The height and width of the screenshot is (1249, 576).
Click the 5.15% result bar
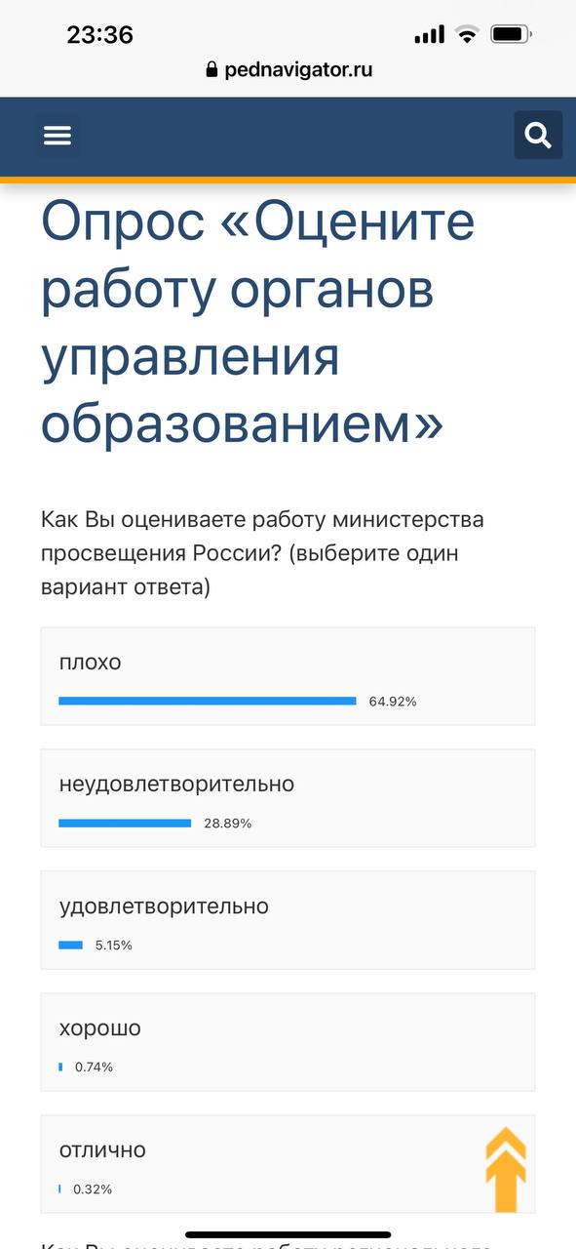pos(70,945)
